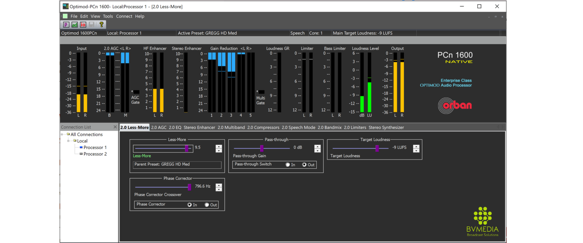This screenshot has width=583, height=243.
Task: Click the Optimod app icon in title bar
Action: point(66,6)
